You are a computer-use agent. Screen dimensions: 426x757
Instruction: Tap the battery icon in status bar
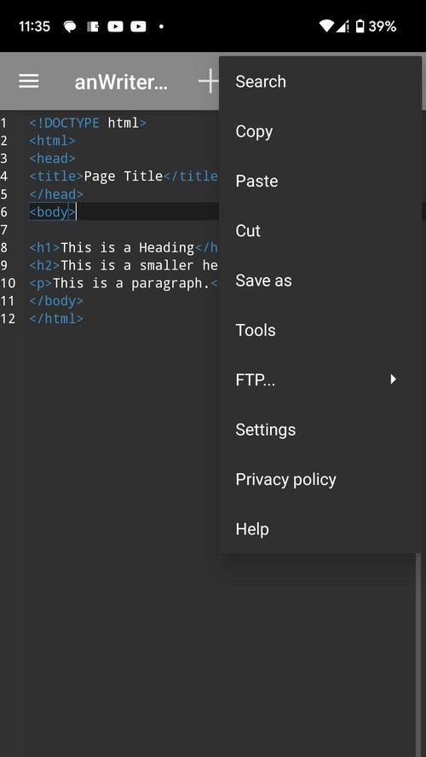[360, 26]
